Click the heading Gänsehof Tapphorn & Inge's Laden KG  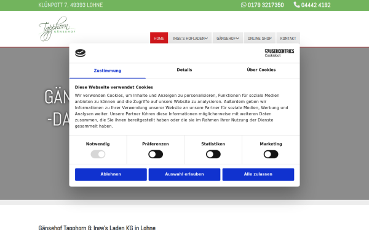[x=97, y=228]
